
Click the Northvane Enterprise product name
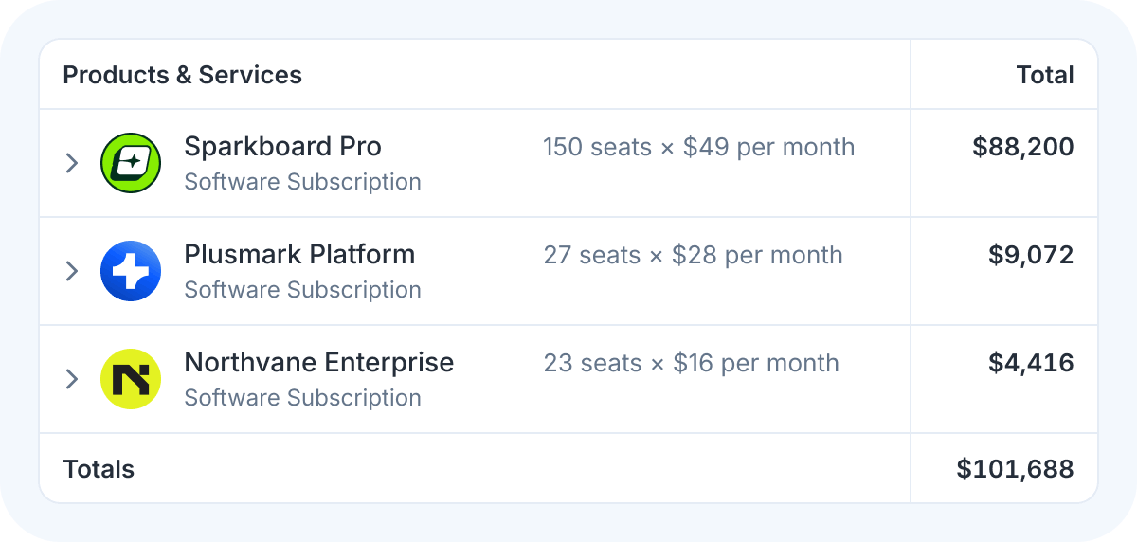point(318,363)
